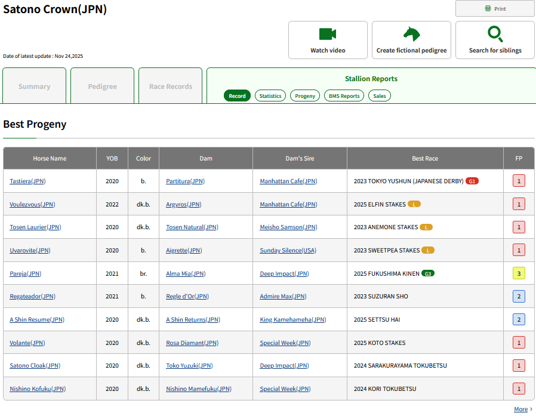536x416 pixels.
Task: Open dam Alma Mia(JPN) link
Action: pos(186,273)
